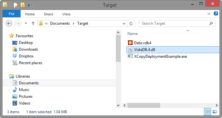Viewport: 222px width, 118px height.
Task: Click the folder icon in the address bar
Action: (x=41, y=23)
